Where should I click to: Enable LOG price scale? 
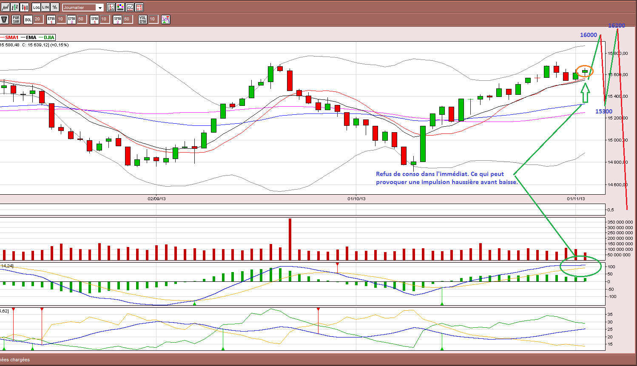36,7
